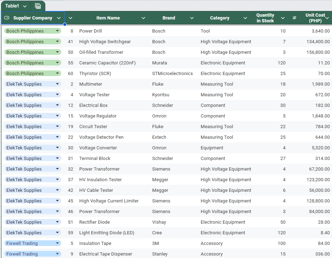The width and height of the screenshot is (332, 258).
Task: Open supplier chip for Oil-filled Transformer row
Action: point(33,52)
